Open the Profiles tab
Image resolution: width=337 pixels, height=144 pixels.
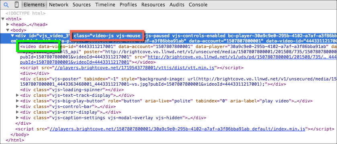(x=128, y=4)
